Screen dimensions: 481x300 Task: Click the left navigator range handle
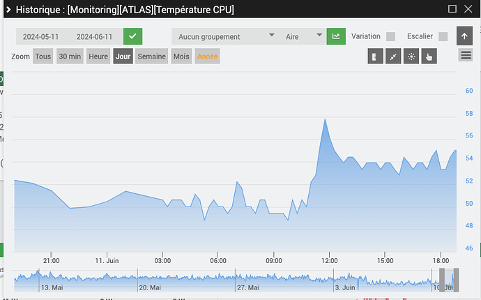(442, 280)
